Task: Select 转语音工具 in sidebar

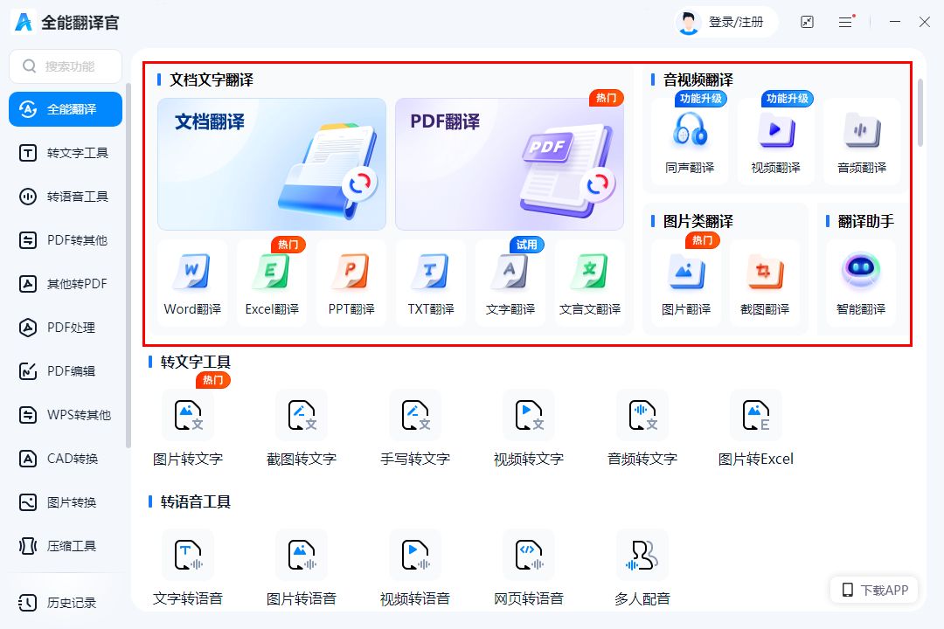Action: [x=66, y=197]
